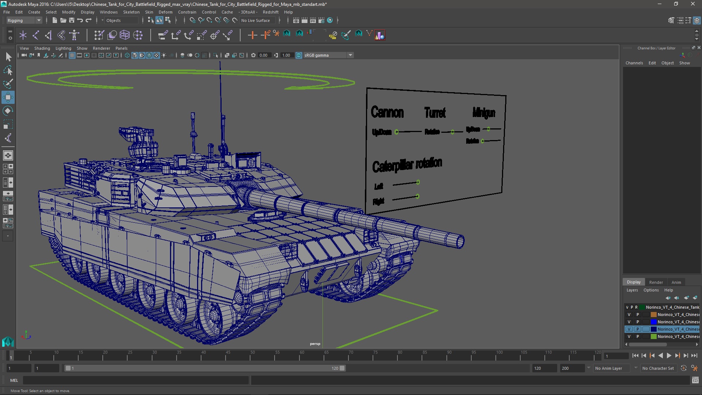Click the Cluster deformer shelf icon
702x395 pixels.
coord(138,35)
